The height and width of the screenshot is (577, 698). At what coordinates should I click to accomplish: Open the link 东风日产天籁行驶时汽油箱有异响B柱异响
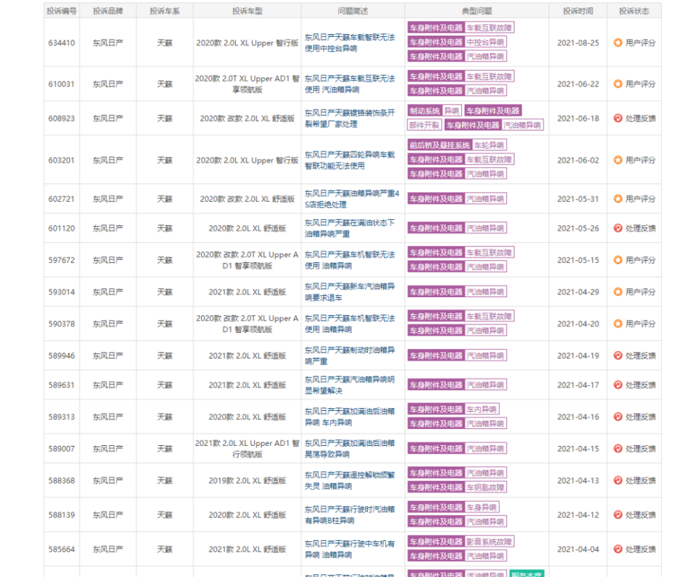tap(350, 515)
